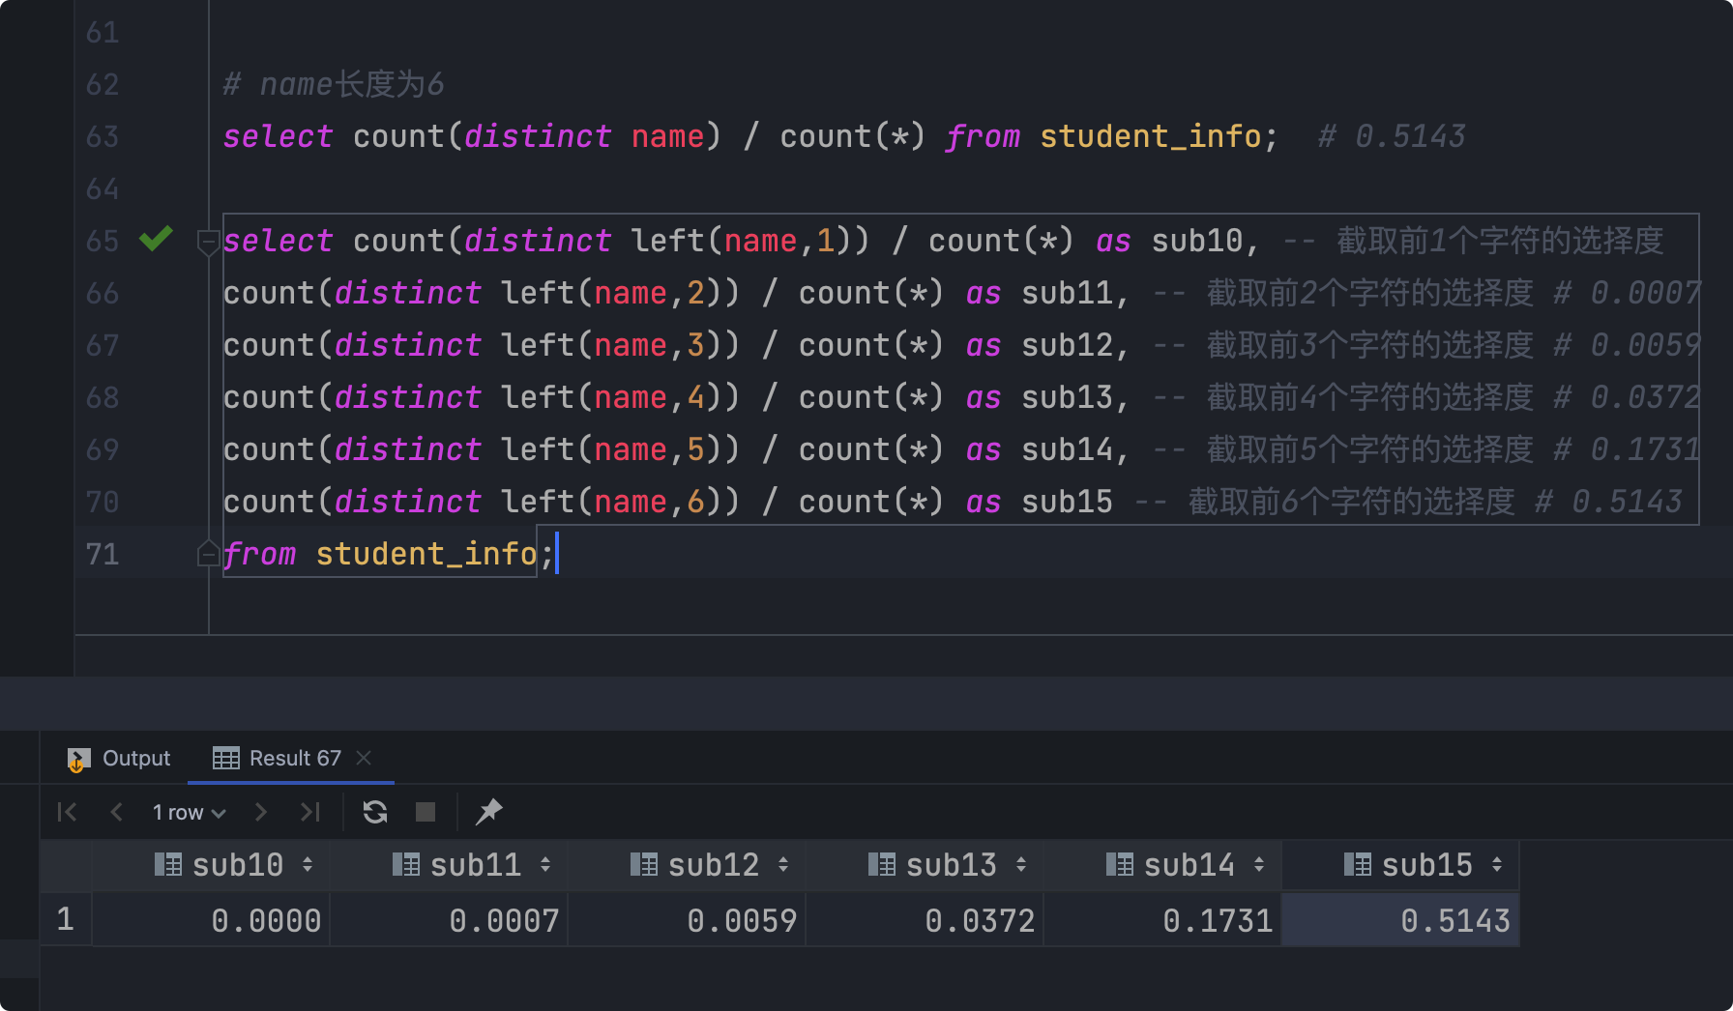This screenshot has width=1733, height=1011.
Task: Click the sub10 table column icon
Action: [x=168, y=864]
